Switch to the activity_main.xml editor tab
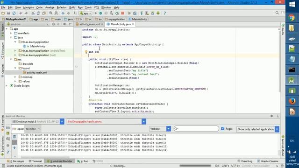This screenshot has width=299, height=168. [x=89, y=24]
